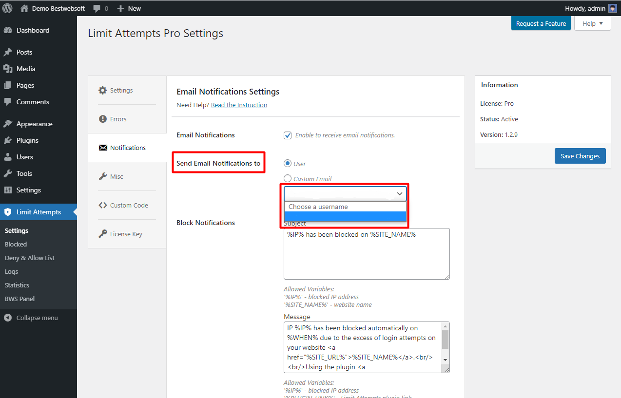Click the Tools wrench icon in the sidebar
This screenshot has width=621, height=398.
click(8, 173)
